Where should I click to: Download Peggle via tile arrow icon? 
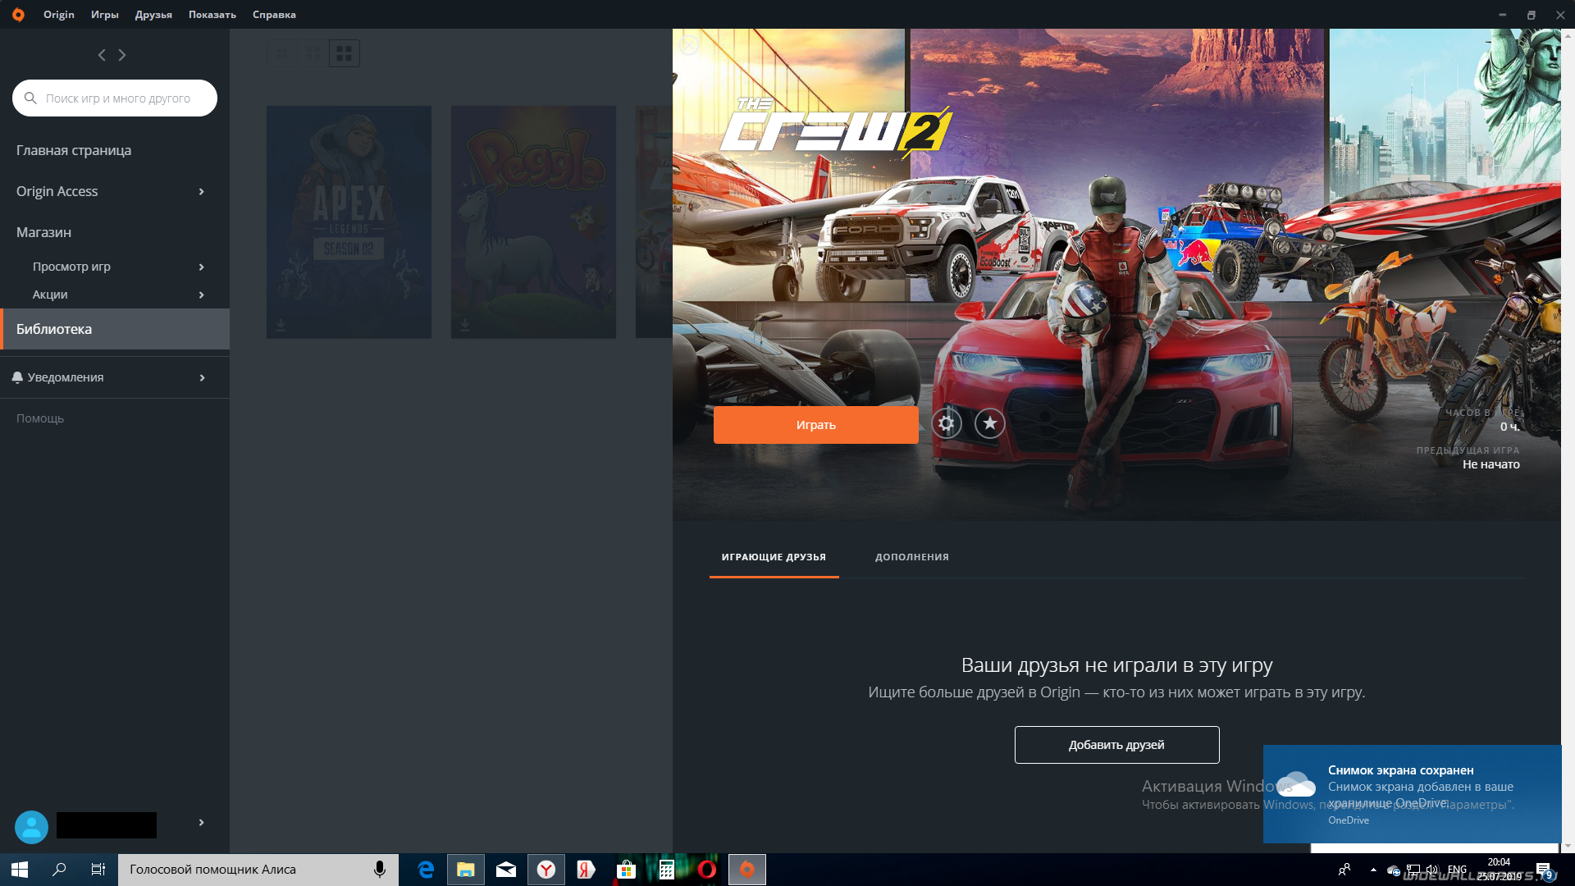pyautogui.click(x=465, y=325)
